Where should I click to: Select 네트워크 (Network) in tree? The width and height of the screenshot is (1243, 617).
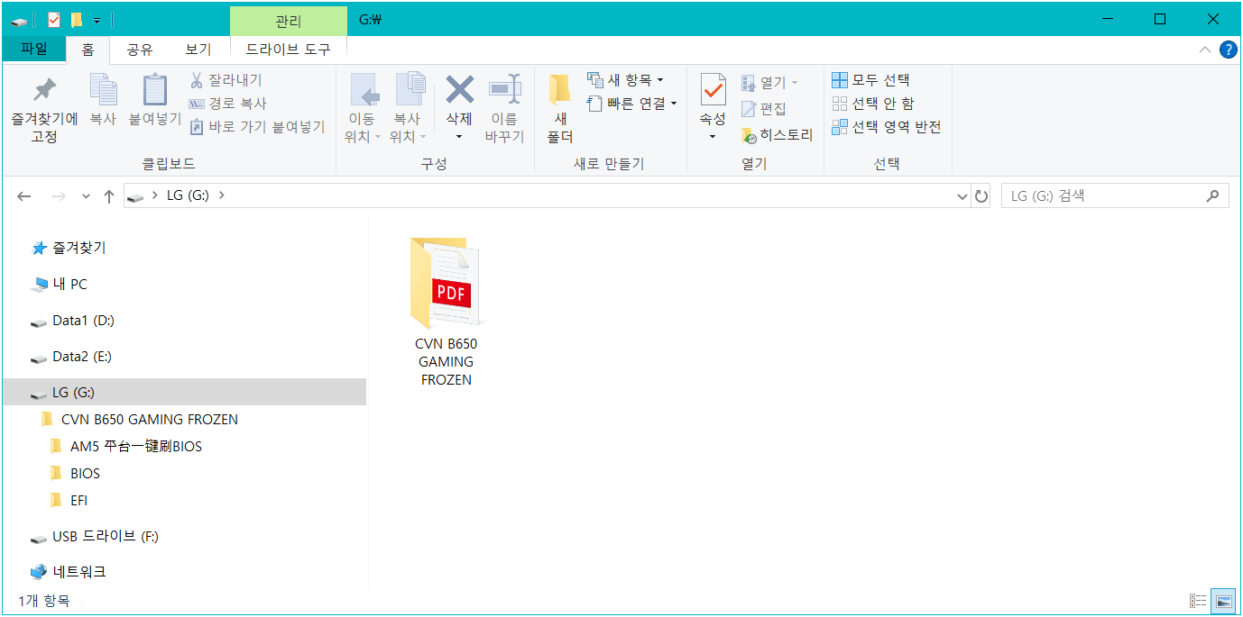(x=69, y=572)
